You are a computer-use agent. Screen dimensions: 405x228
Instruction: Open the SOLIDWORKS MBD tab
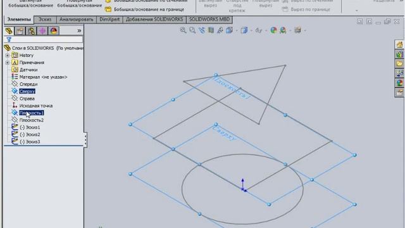tap(209, 20)
